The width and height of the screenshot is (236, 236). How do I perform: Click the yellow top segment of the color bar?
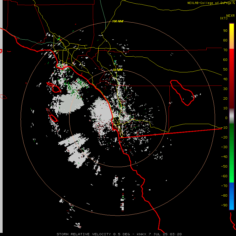[x=232, y=36]
